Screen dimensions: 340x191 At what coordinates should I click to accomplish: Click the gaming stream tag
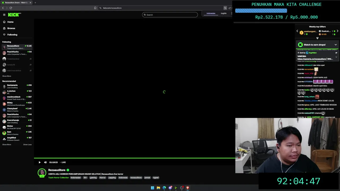(93, 178)
